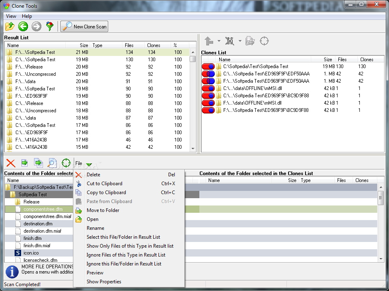
Task: Choose Preview in the context menu
Action: point(129,273)
